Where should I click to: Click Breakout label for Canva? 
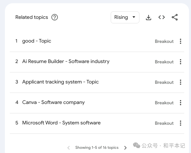tap(164, 103)
